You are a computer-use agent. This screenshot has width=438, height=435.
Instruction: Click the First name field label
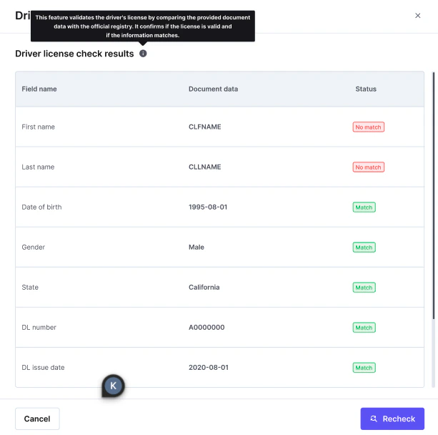coord(39,127)
